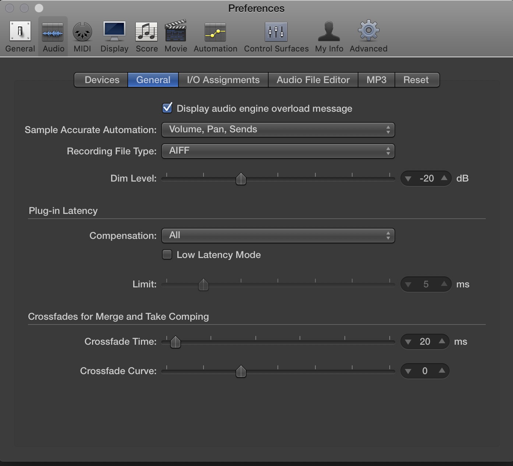This screenshot has width=513, height=466.
Task: Increase Crossfade Curve with up arrow
Action: tap(442, 371)
